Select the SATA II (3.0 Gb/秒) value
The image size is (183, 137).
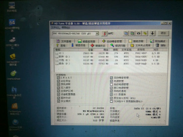tap(147, 108)
